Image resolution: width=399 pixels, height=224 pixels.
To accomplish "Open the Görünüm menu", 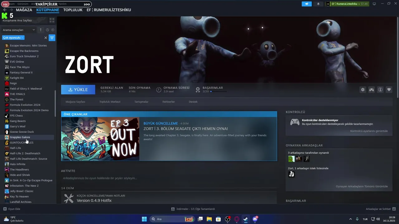I will coord(23,4).
